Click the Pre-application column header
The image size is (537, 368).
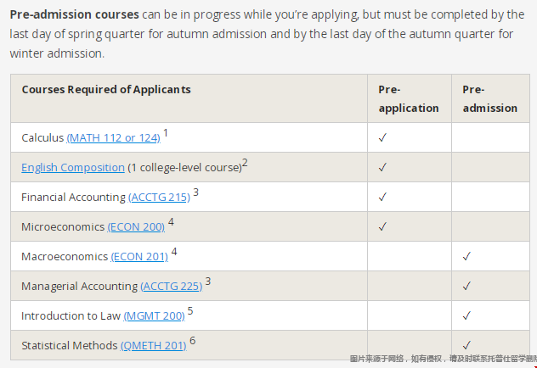coord(408,98)
